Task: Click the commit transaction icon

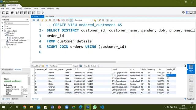Action: [63, 20]
